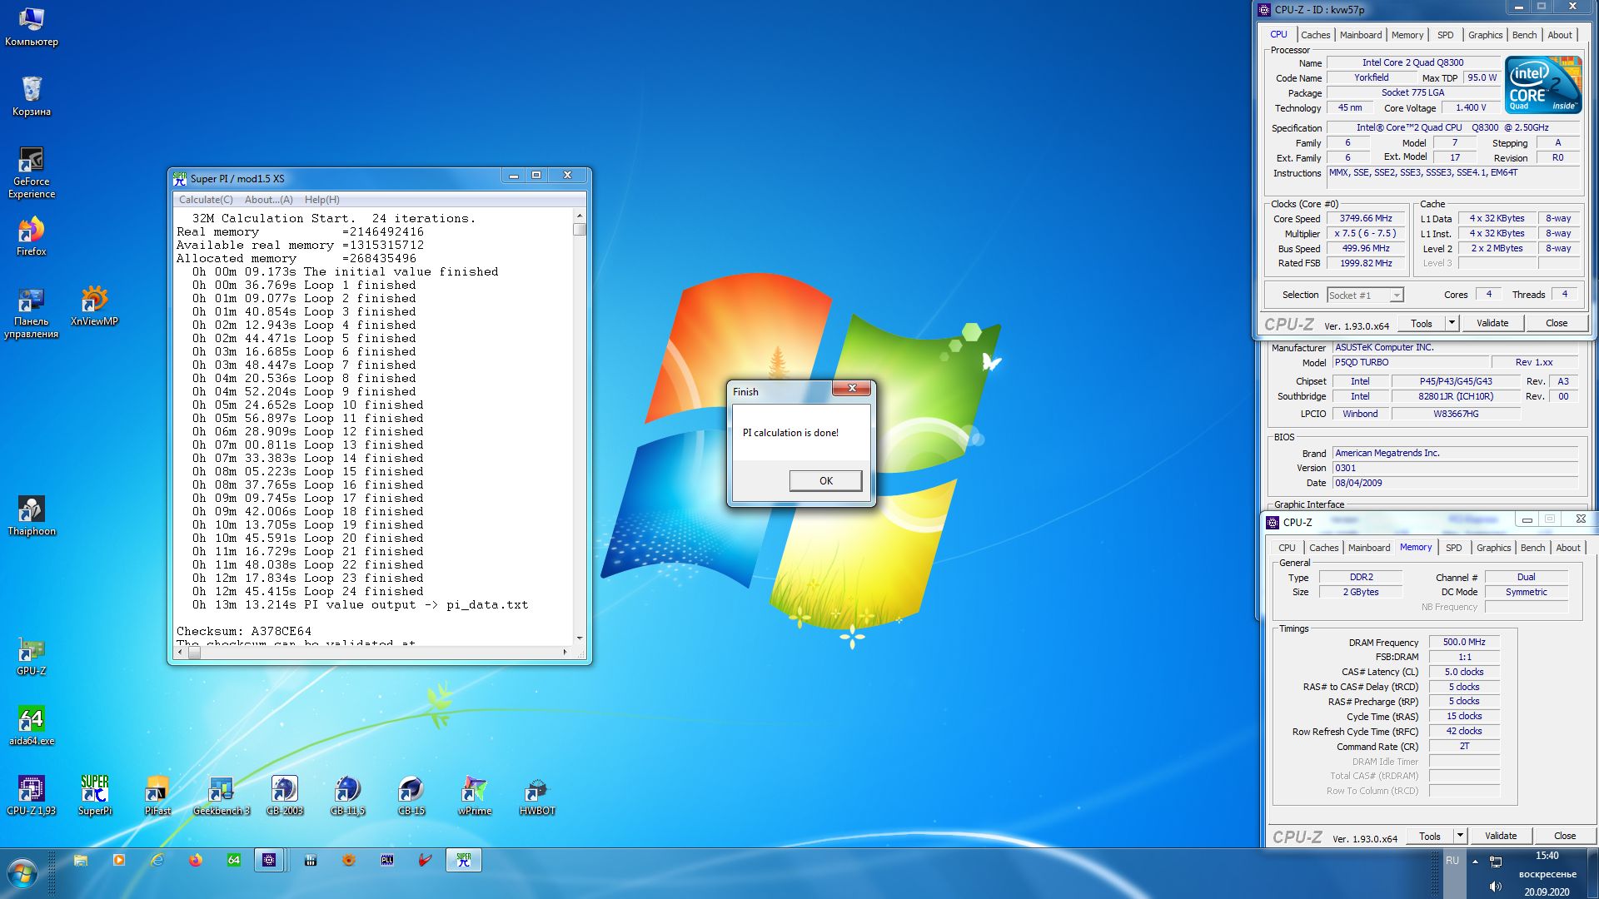The image size is (1599, 899).
Task: Open the Панель управления desktop icon
Action: (x=32, y=313)
